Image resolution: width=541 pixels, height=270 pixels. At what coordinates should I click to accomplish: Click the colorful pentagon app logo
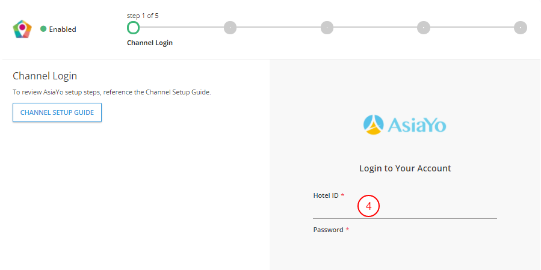pyautogui.click(x=22, y=29)
